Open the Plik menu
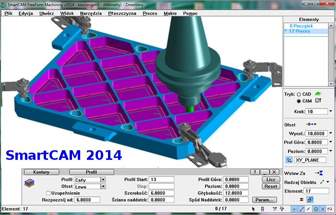 click(x=9, y=13)
